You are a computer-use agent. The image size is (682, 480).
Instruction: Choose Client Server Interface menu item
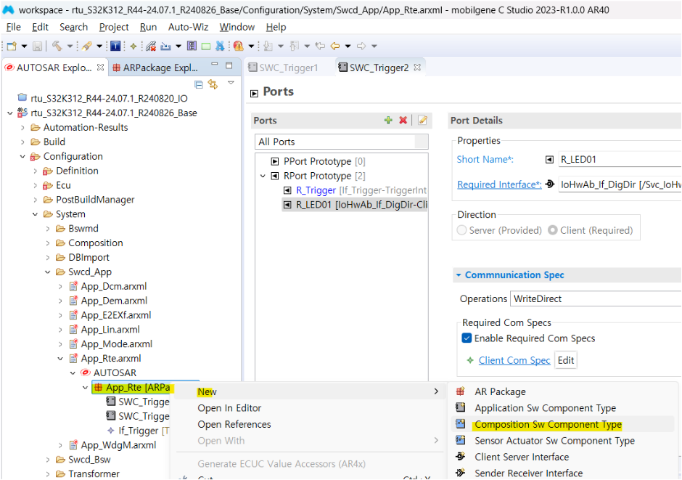click(522, 457)
